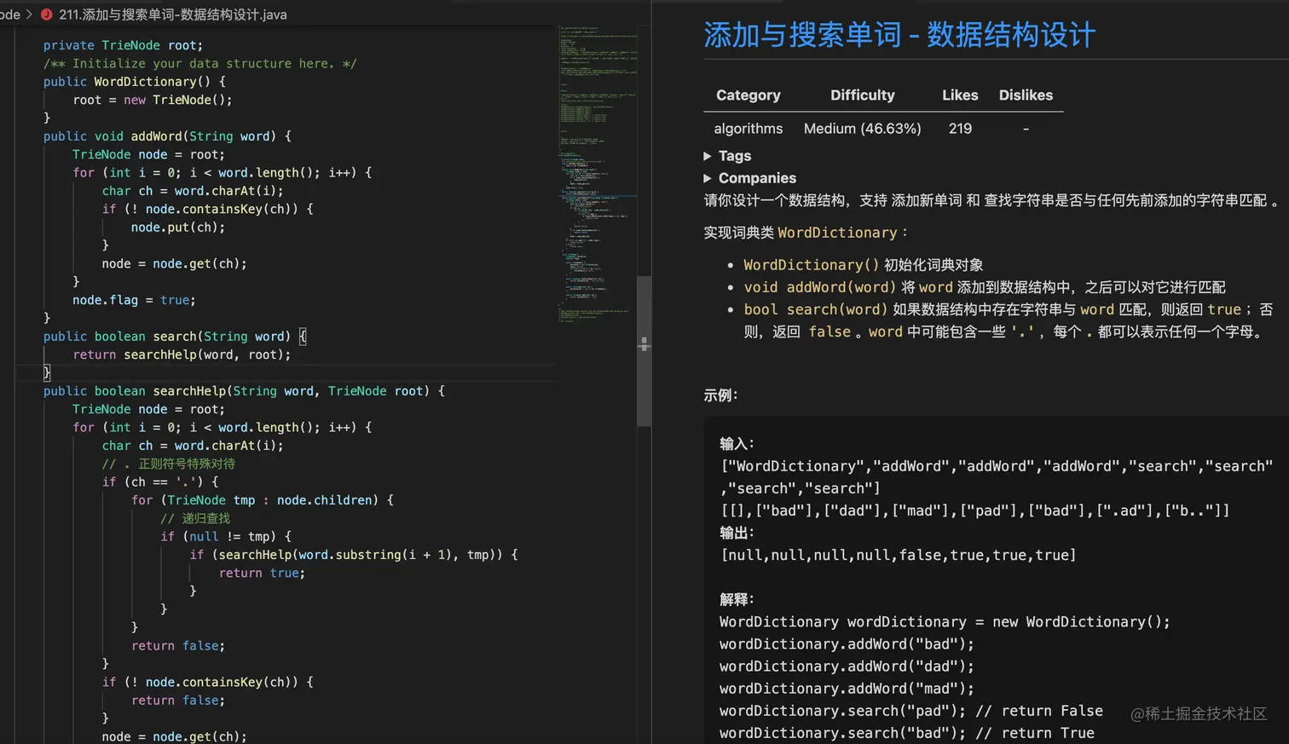
Task: Click the Java file icon in the breadcrumb
Action: pyautogui.click(x=46, y=14)
